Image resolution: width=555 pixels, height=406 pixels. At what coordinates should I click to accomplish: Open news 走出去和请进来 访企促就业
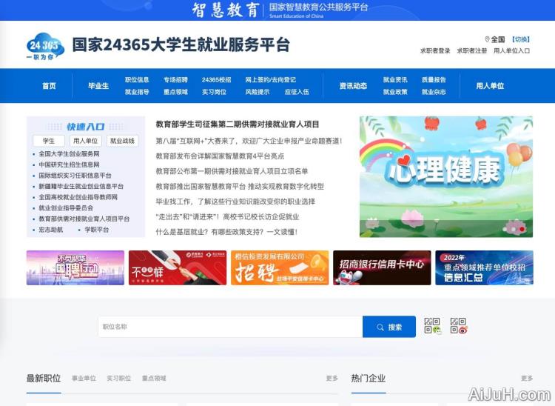(228, 217)
